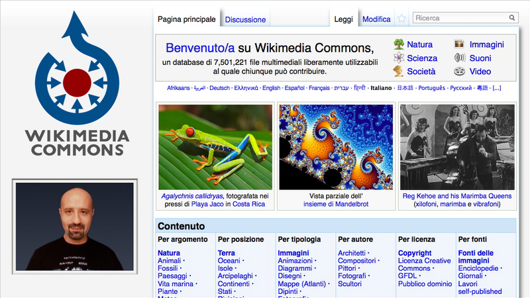Open the Pagina principale tab
Image resolution: width=530 pixels, height=298 pixels.
pos(187,19)
